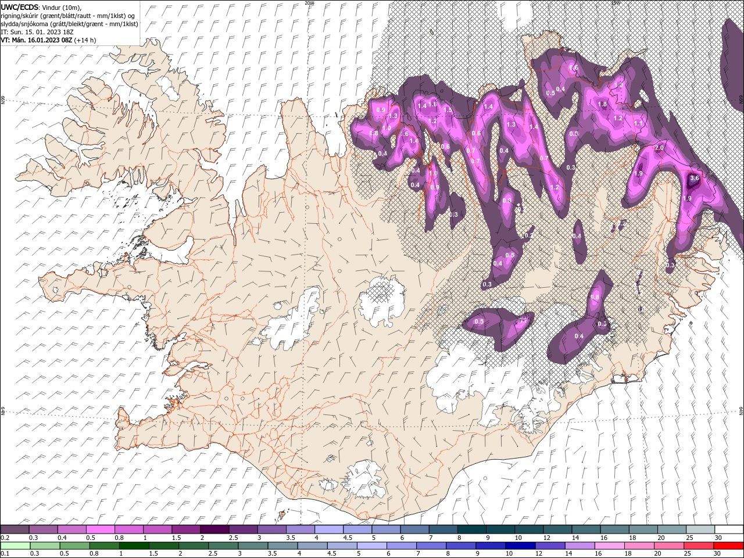This screenshot has height=558, width=744.
Task: Click the 1.9 value beside the 3.6 peak
Action: pyautogui.click(x=687, y=199)
